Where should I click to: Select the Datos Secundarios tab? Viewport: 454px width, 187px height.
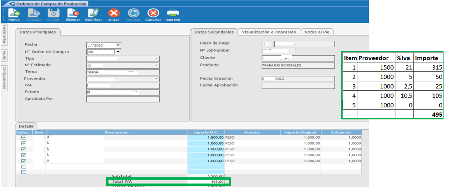point(214,32)
